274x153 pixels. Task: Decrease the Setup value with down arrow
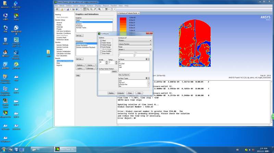pyautogui.click(x=116, y=63)
